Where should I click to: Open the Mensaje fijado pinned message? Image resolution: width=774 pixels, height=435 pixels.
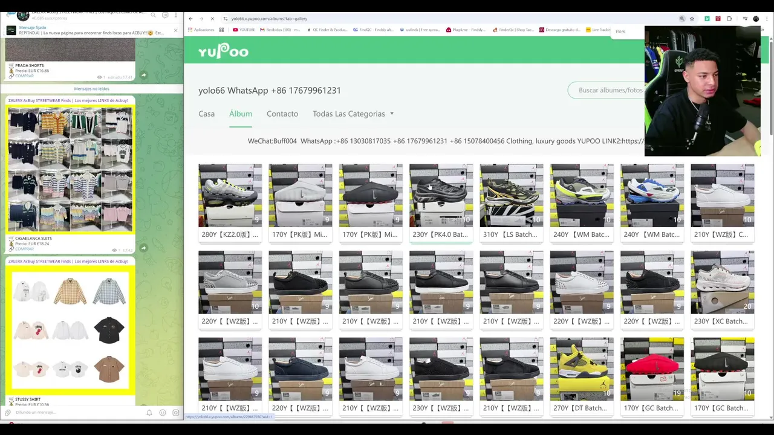[91, 30]
